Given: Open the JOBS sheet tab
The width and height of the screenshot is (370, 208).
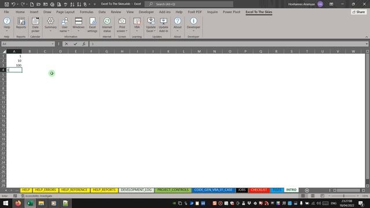Looking at the screenshot, I should [242, 190].
